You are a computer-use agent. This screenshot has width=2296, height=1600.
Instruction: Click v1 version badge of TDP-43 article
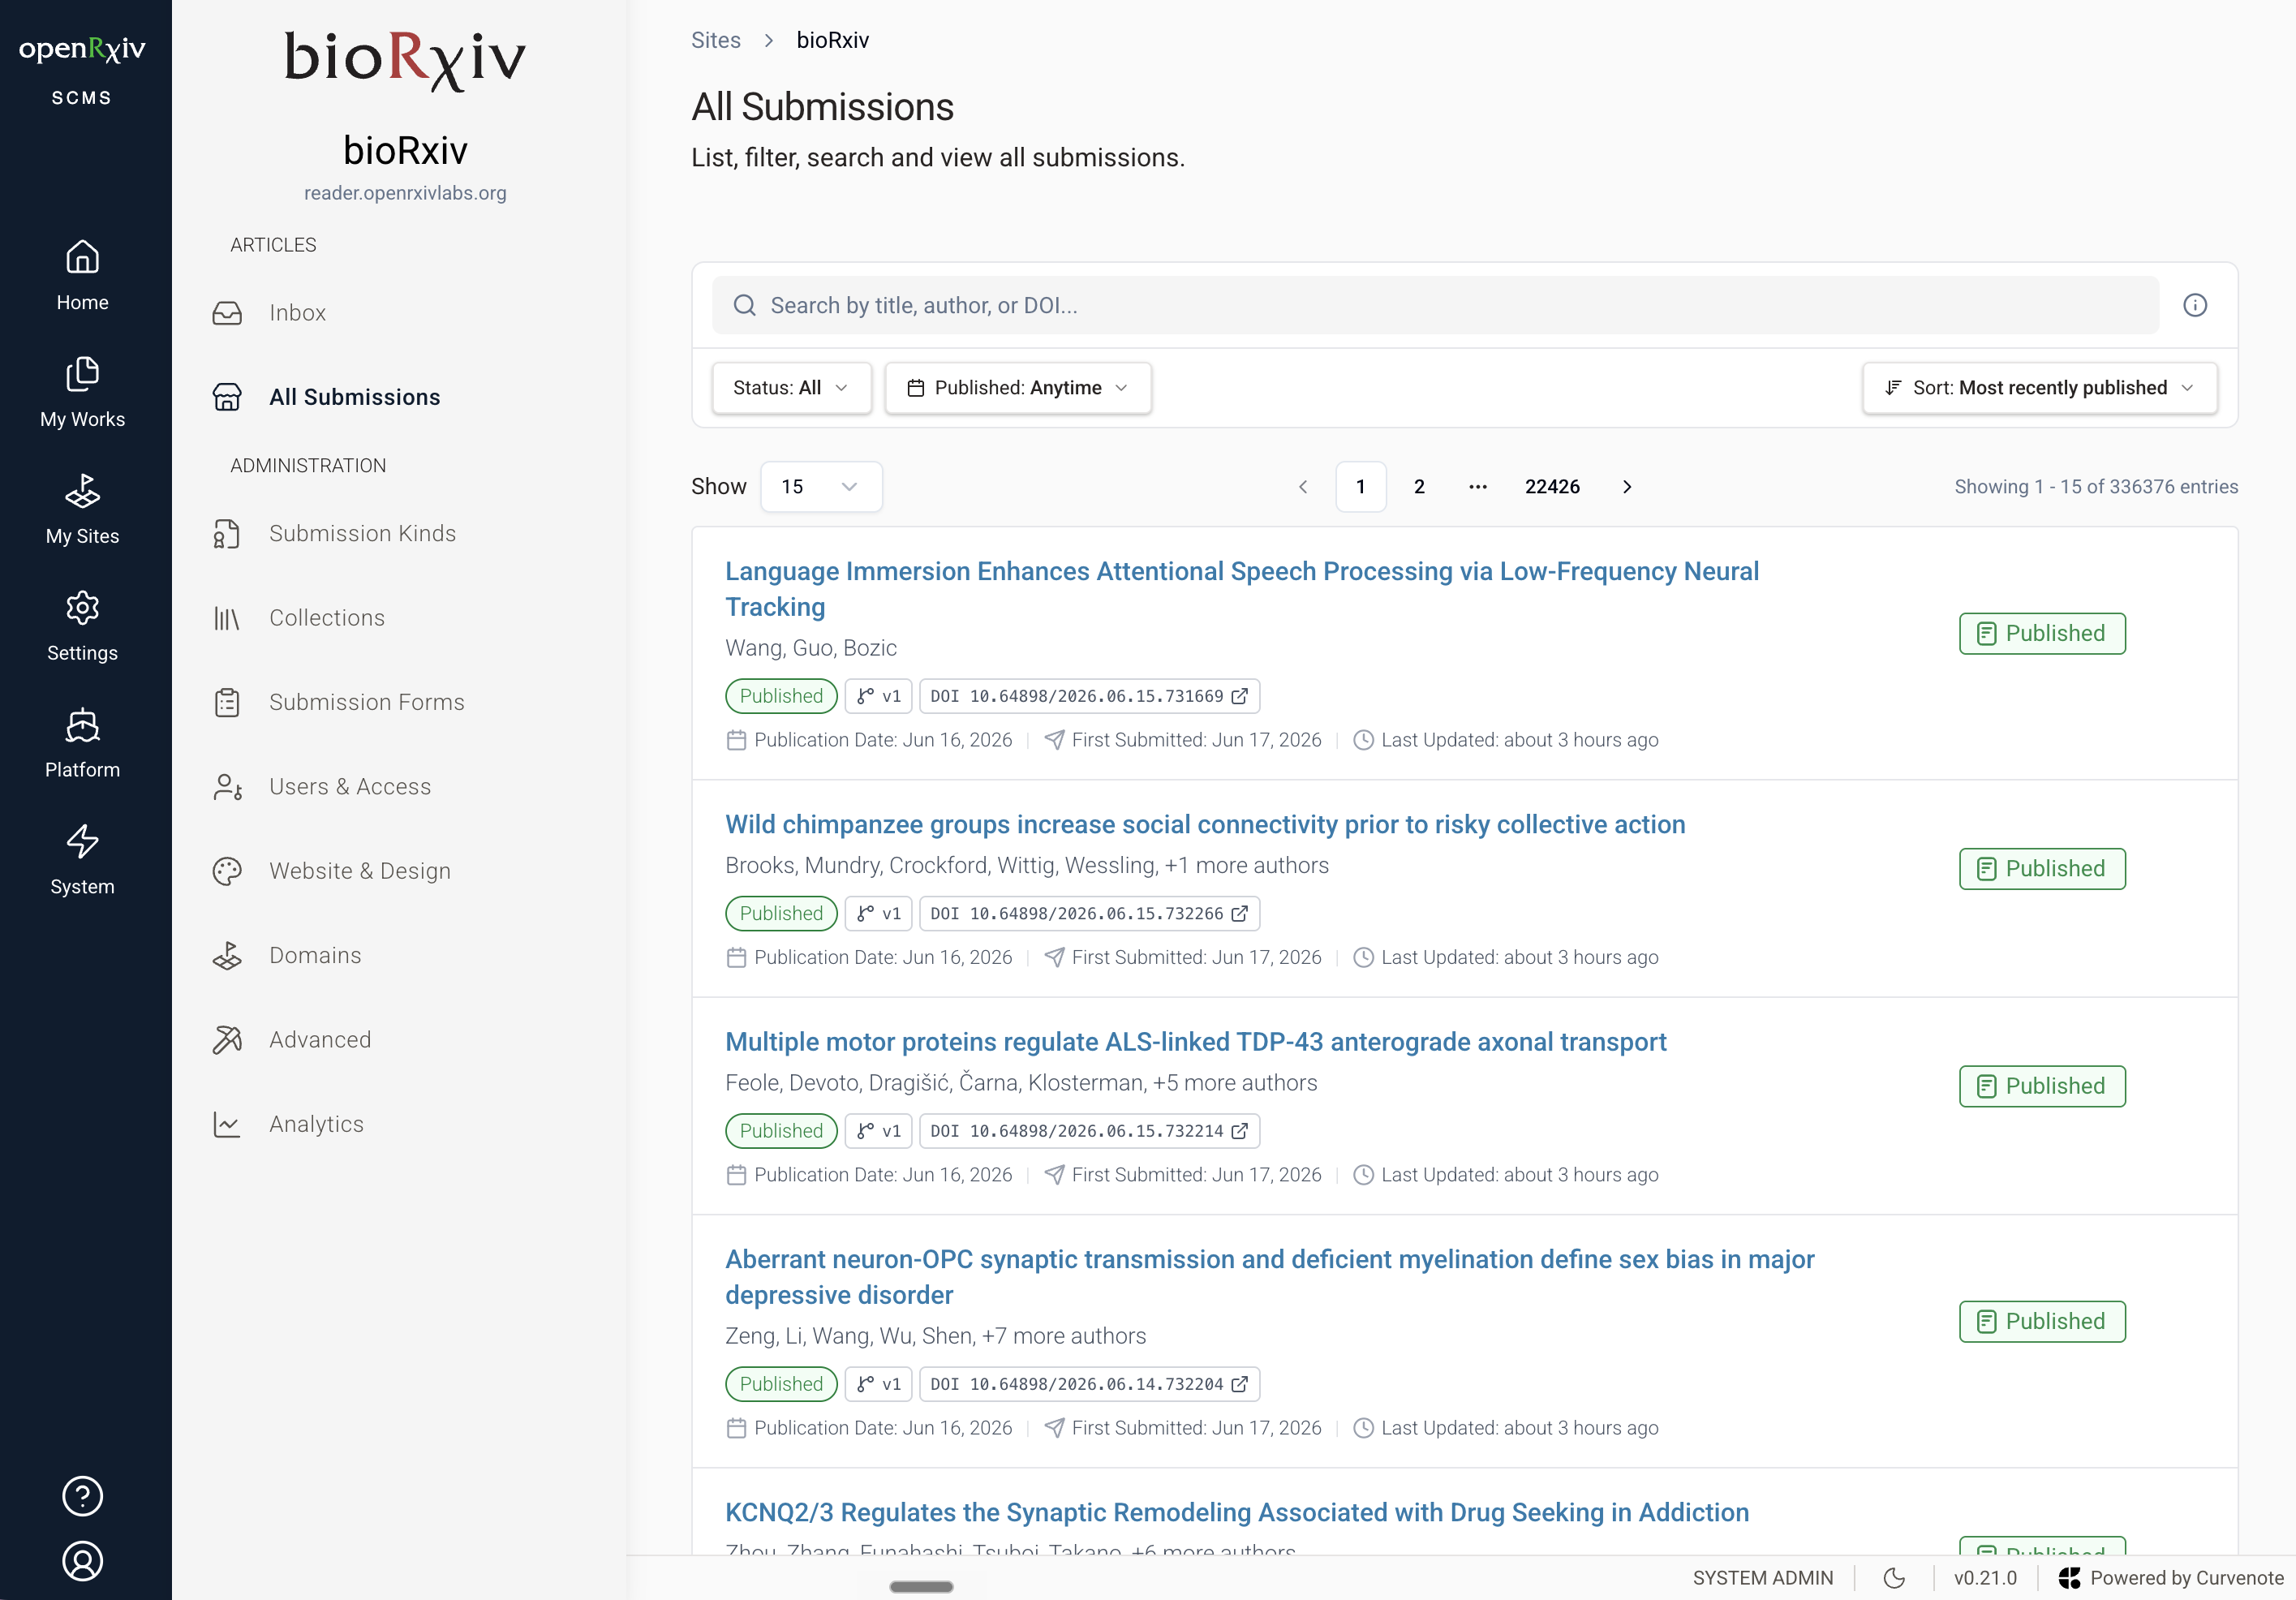click(x=878, y=1131)
